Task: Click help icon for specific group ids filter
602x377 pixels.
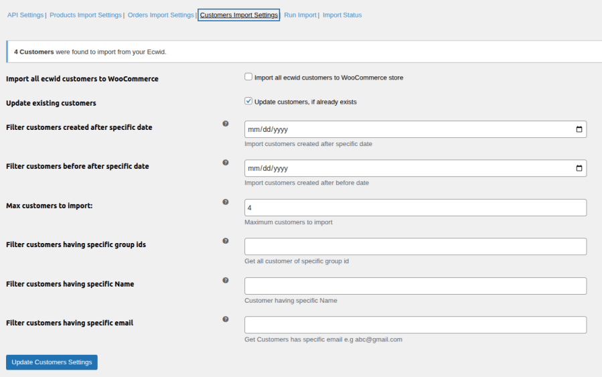Action: 226,241
